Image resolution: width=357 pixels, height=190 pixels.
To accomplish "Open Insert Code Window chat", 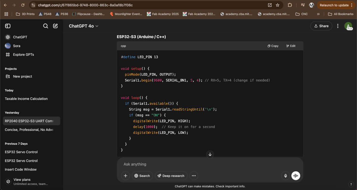I will click(31, 170).
